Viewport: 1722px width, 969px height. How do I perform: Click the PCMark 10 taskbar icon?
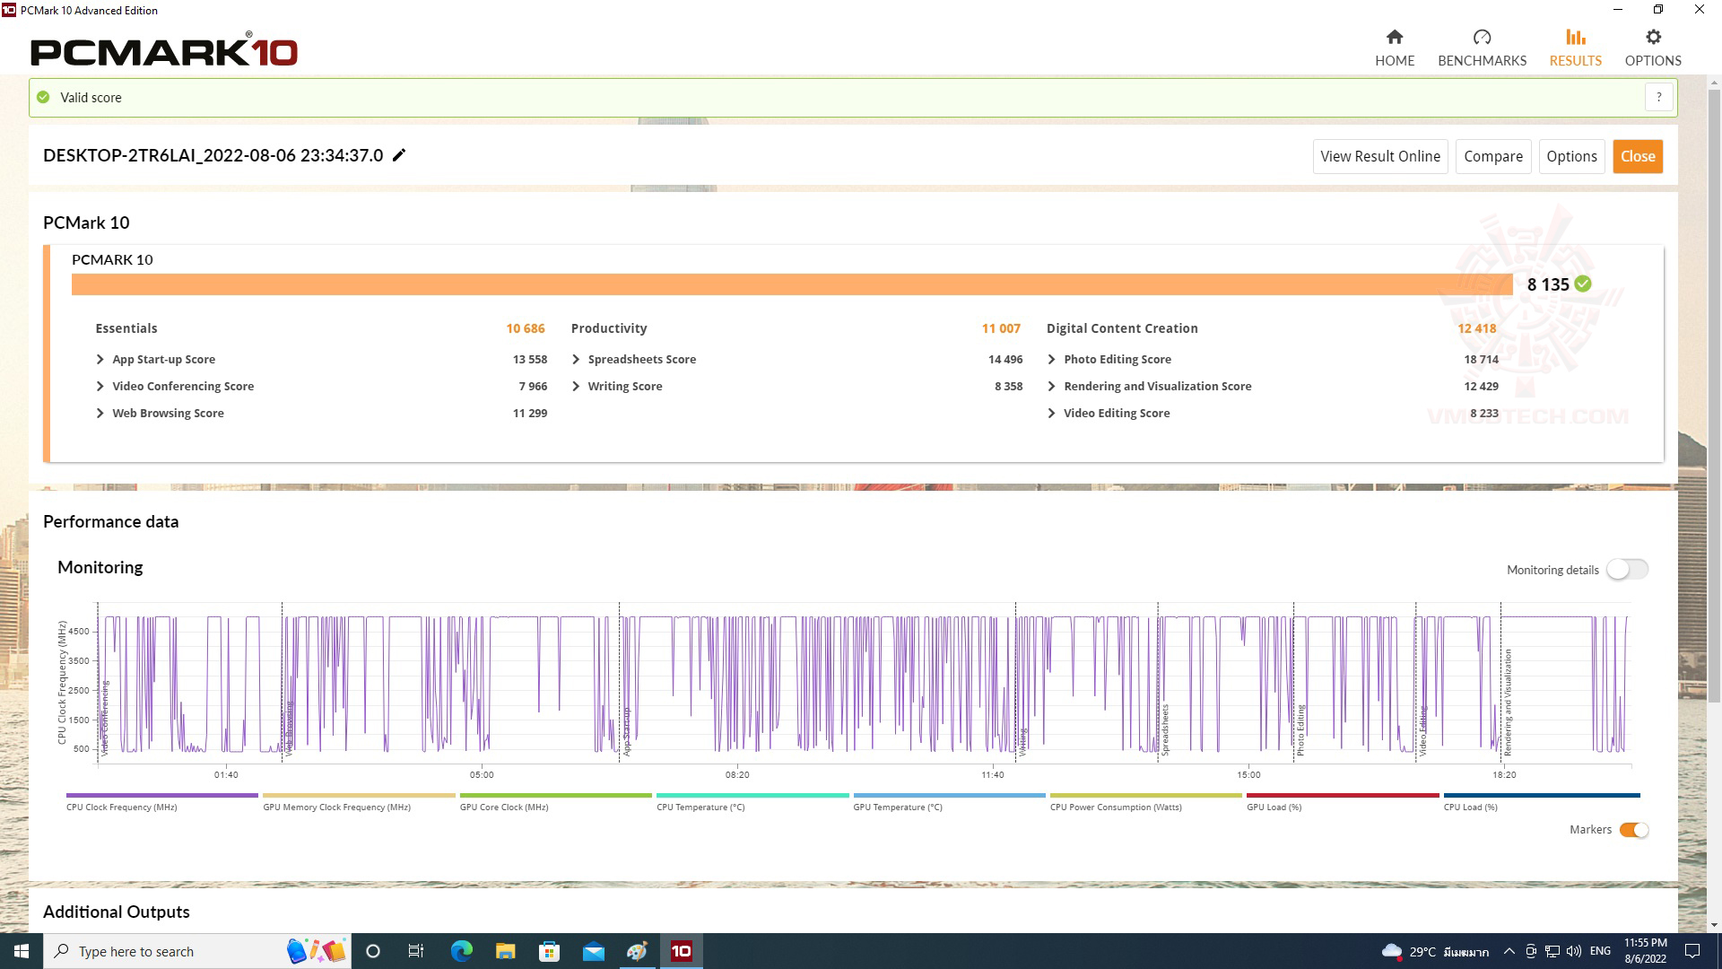[x=681, y=951]
